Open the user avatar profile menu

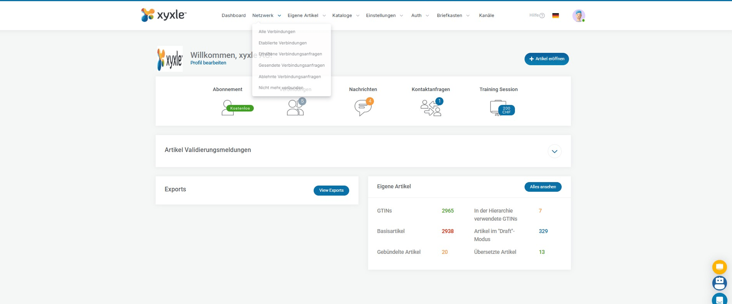[578, 15]
